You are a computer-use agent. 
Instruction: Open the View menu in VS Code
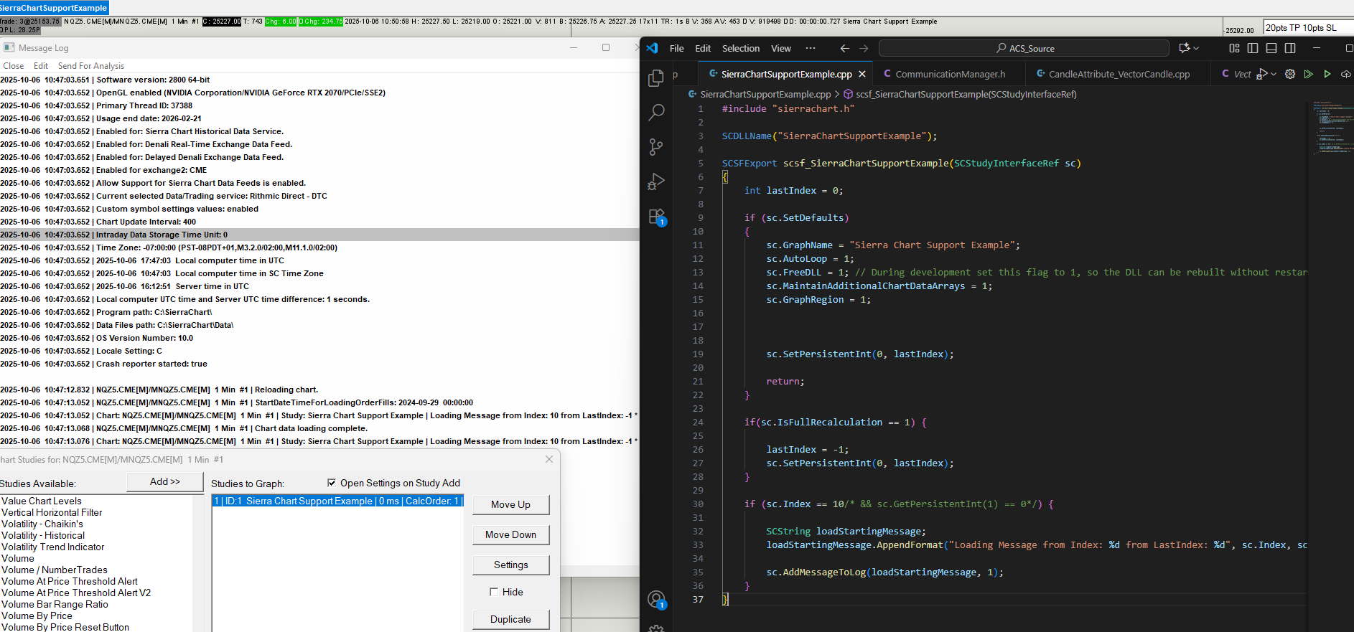click(x=781, y=48)
